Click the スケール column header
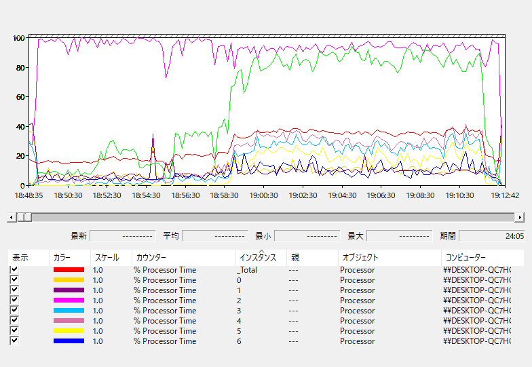The image size is (532, 367). 107,258
